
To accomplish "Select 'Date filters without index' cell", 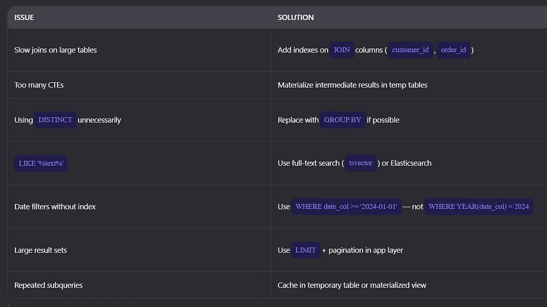I will [x=55, y=206].
